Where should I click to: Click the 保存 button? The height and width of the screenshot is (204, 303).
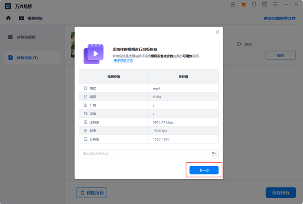[x=280, y=55]
